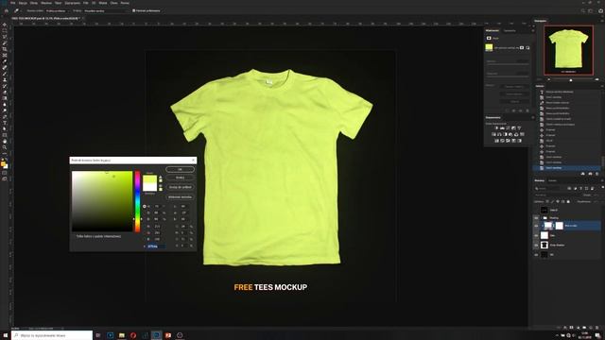Open the Warstwa menu
The height and width of the screenshot is (340, 605).
(46, 3)
